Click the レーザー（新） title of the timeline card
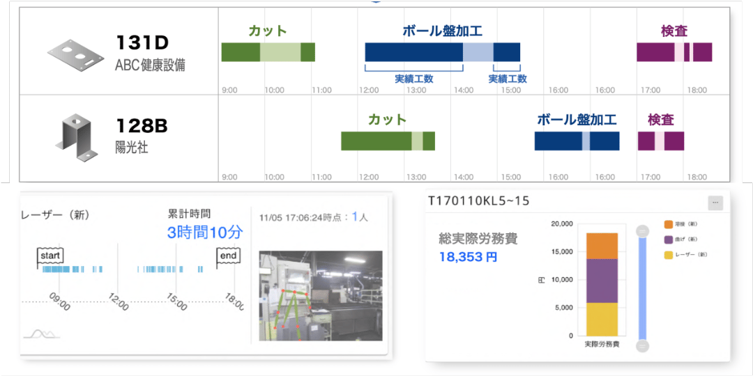This screenshot has height=376, width=753. [56, 216]
